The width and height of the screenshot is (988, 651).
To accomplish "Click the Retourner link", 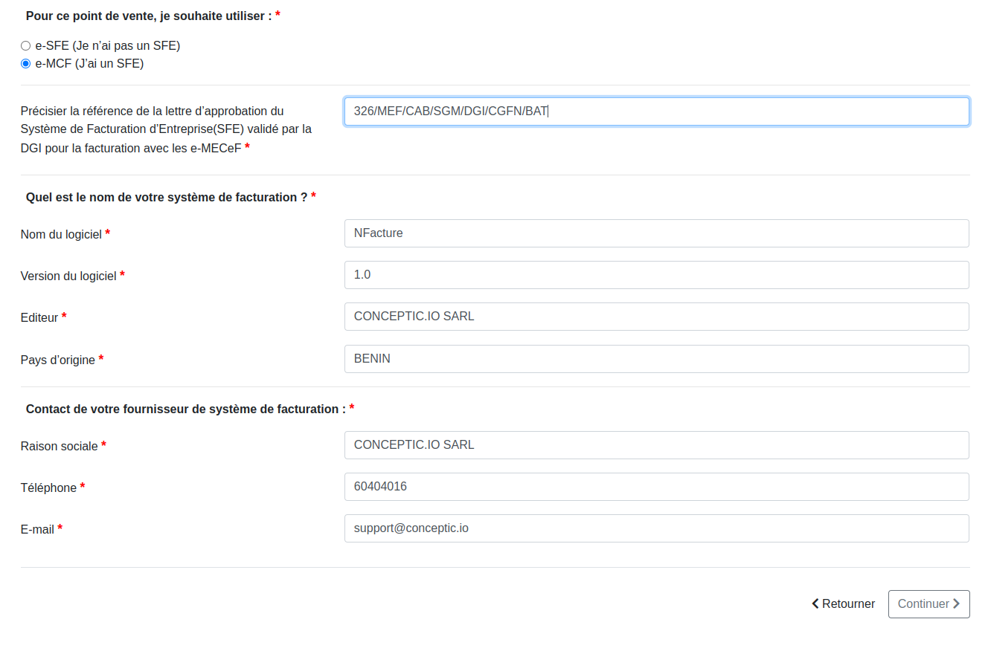I will [848, 604].
